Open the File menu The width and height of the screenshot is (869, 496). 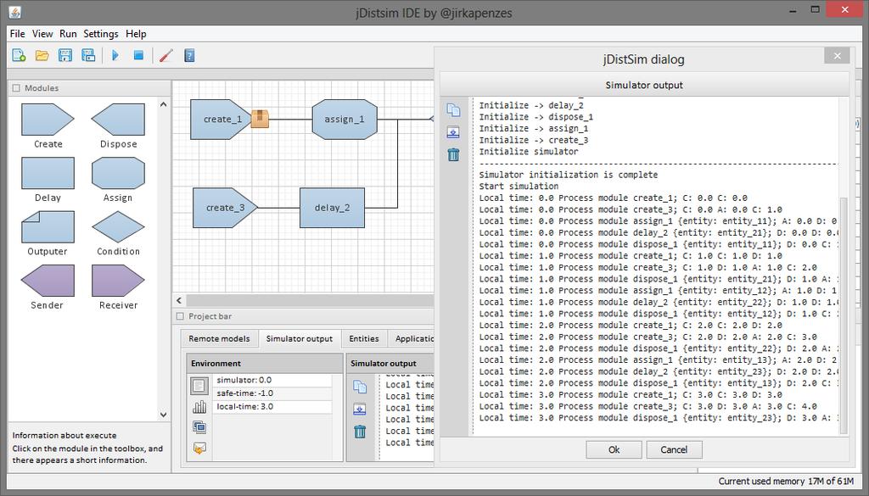coord(17,34)
